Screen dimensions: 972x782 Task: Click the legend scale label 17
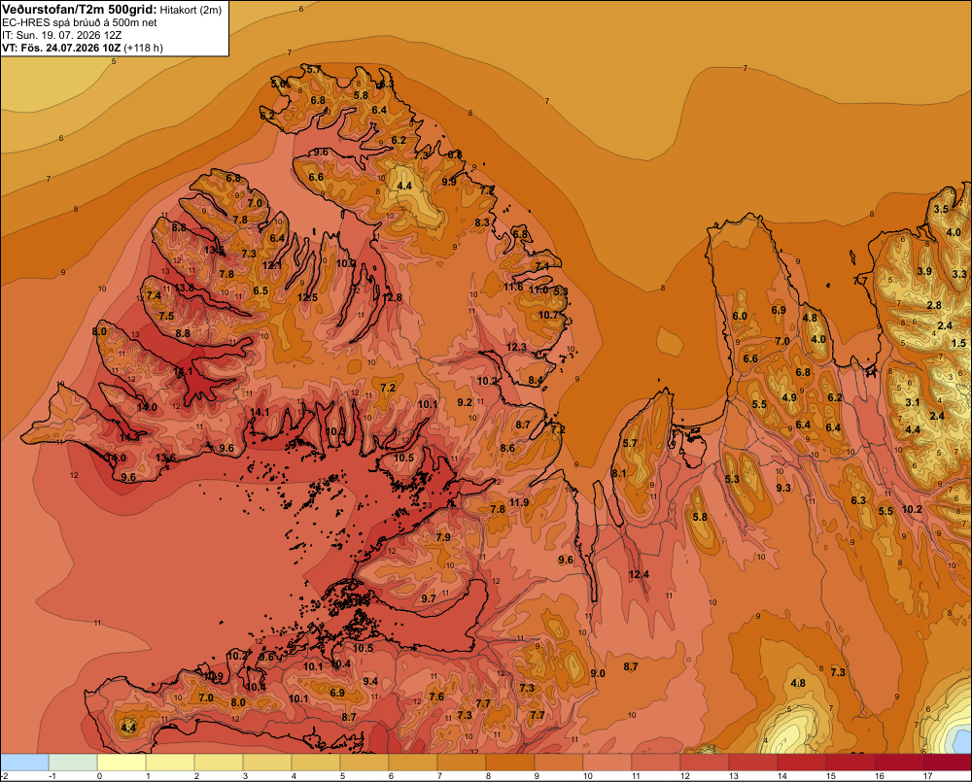coord(927,776)
